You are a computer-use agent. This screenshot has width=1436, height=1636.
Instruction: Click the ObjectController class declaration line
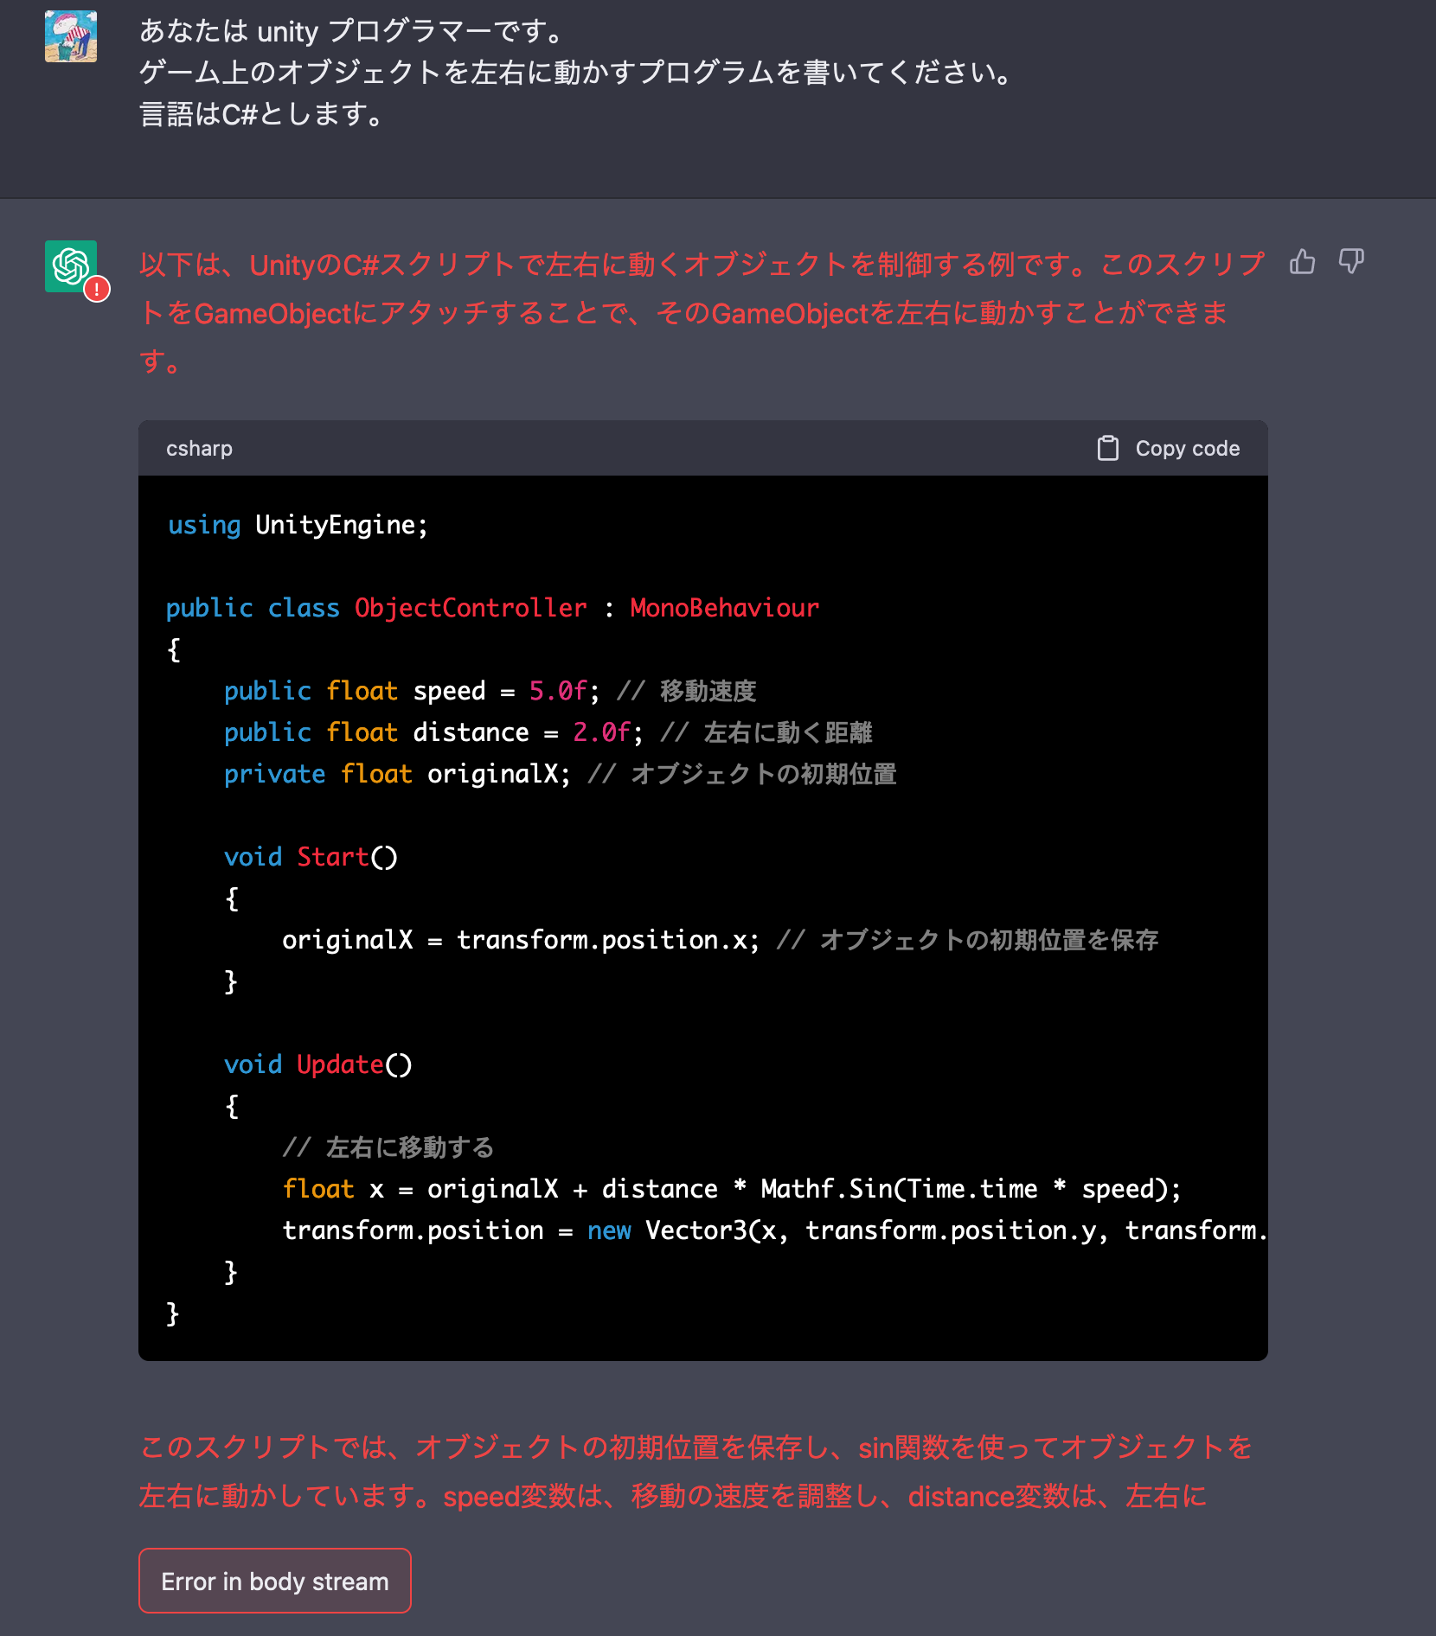pos(491,608)
